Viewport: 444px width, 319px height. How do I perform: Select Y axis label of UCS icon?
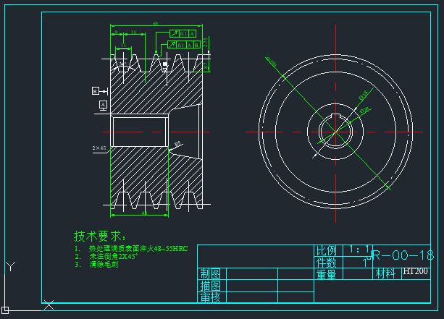point(10,266)
